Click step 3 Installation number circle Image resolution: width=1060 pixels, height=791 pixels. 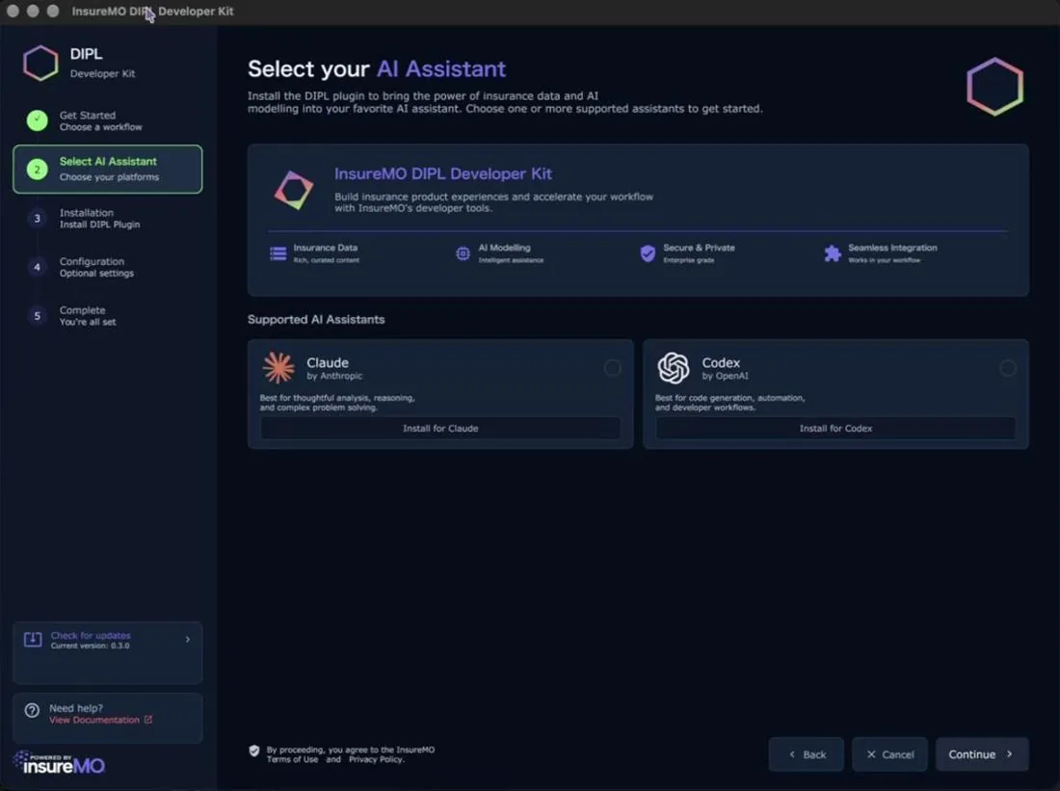(x=38, y=219)
